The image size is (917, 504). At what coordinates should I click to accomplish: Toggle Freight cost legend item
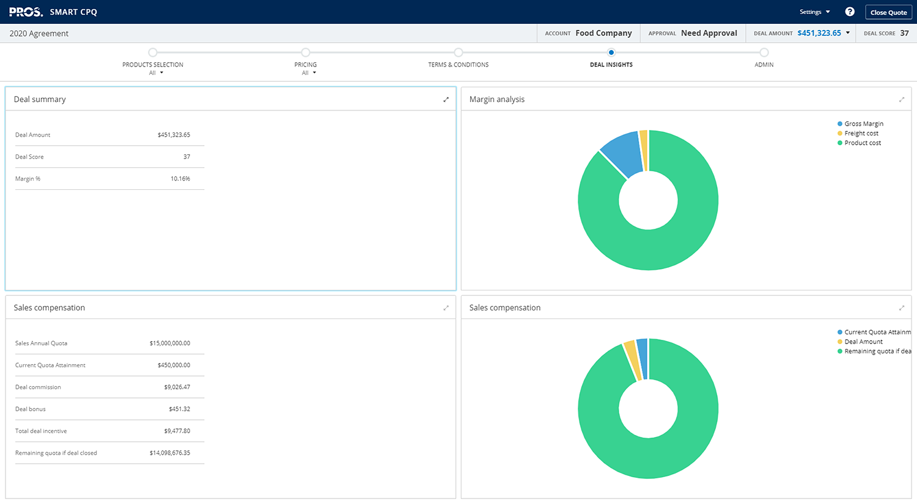861,134
